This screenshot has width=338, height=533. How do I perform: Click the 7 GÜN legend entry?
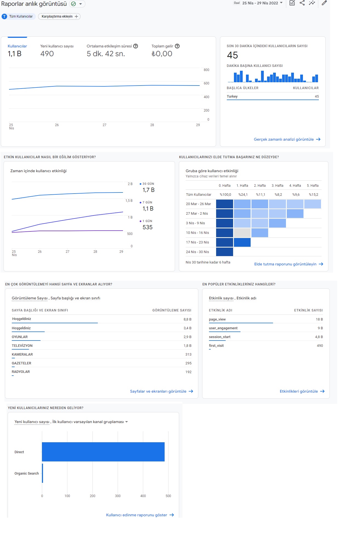(147, 206)
